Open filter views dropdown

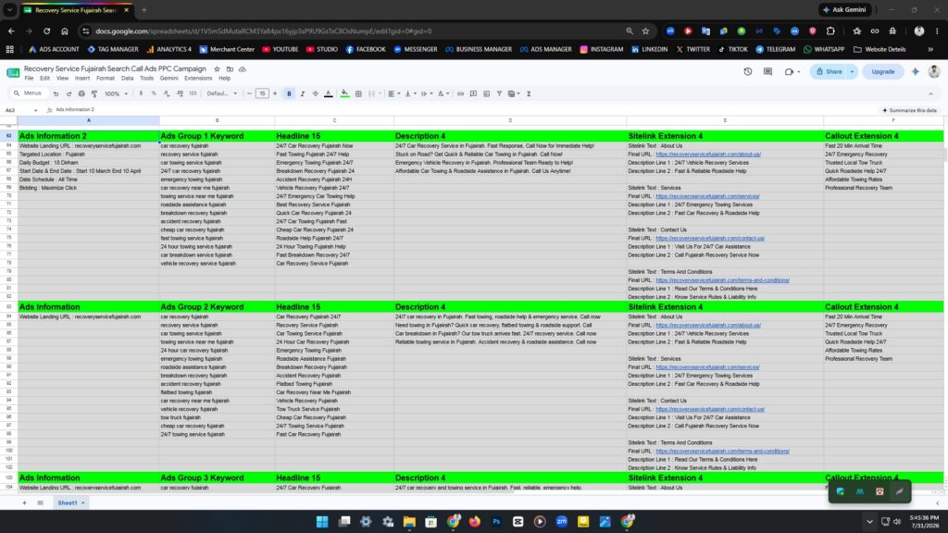[514, 93]
